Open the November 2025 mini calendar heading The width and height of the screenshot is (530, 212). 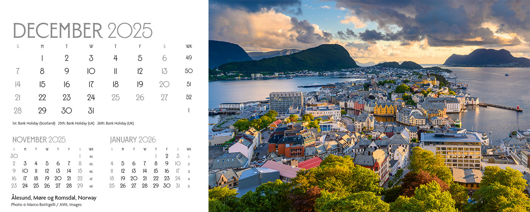click(39, 140)
